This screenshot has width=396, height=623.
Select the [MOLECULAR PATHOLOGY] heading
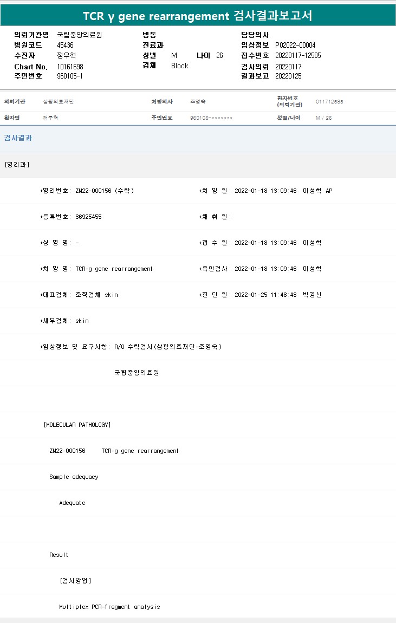tap(77, 425)
